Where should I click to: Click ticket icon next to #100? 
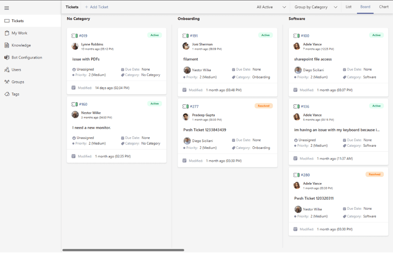point(297,36)
